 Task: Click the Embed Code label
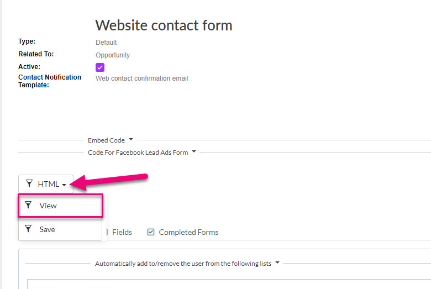(106, 140)
